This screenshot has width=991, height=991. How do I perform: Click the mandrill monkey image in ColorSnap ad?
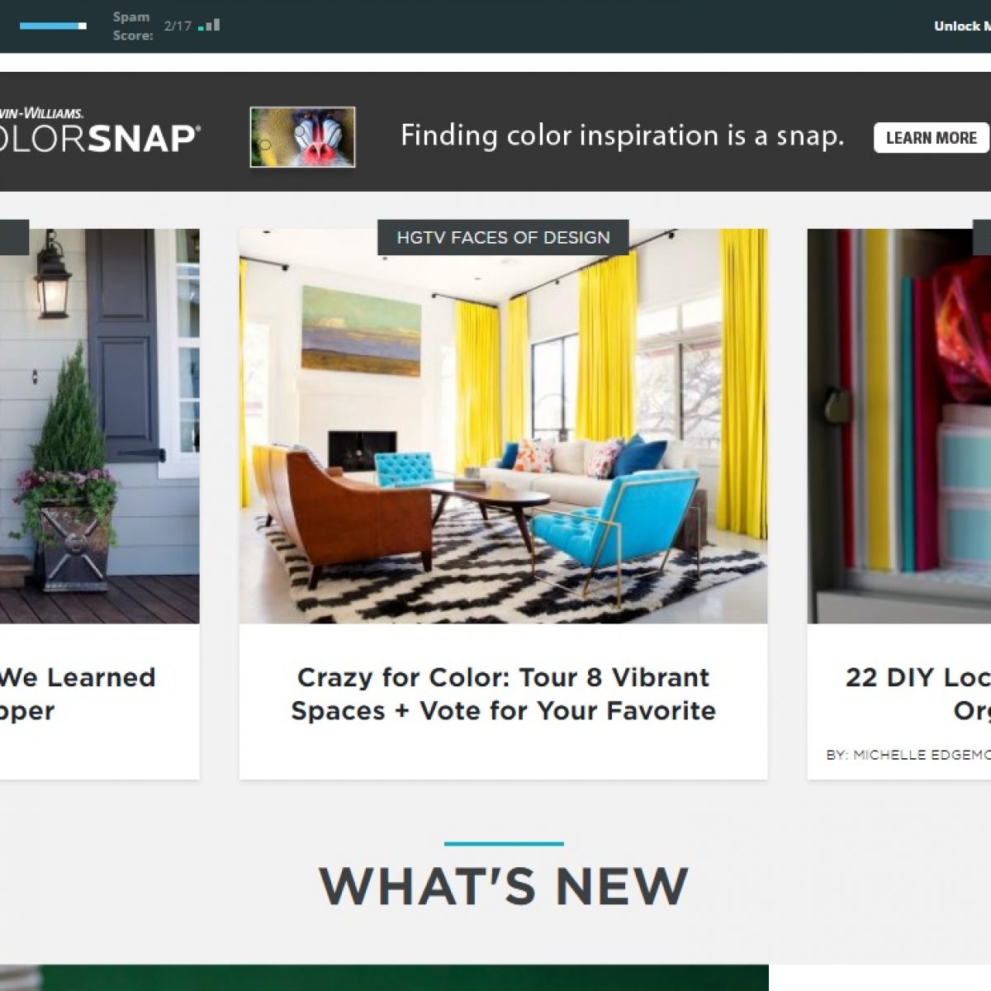coord(303,137)
